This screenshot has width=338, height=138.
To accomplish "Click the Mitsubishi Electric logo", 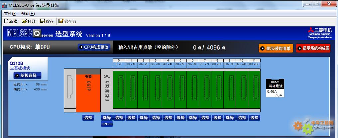I will 320,33.
